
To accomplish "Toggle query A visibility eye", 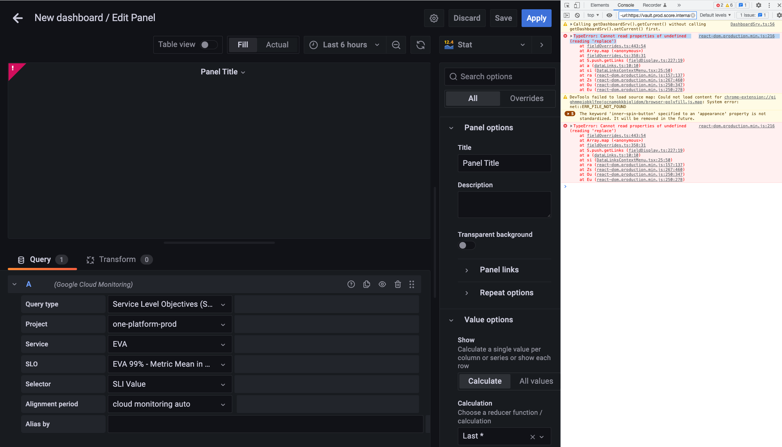I will (x=382, y=284).
